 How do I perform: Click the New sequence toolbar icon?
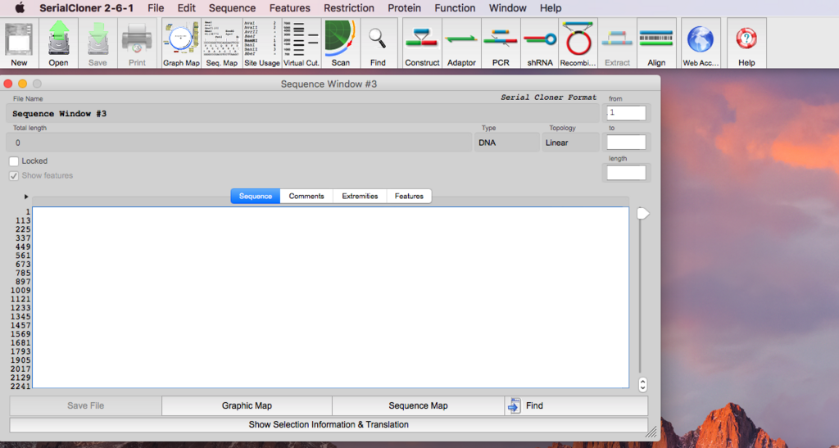pos(20,43)
